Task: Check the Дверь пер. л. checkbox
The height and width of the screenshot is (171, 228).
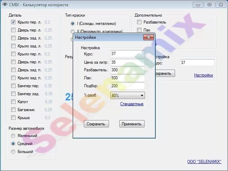Action: coord(13,30)
